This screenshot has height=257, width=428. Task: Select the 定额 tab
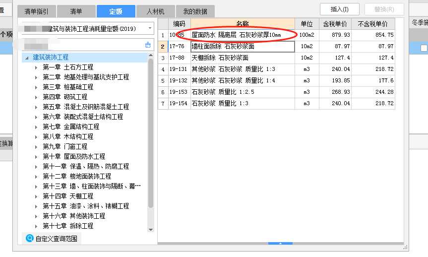coord(116,11)
